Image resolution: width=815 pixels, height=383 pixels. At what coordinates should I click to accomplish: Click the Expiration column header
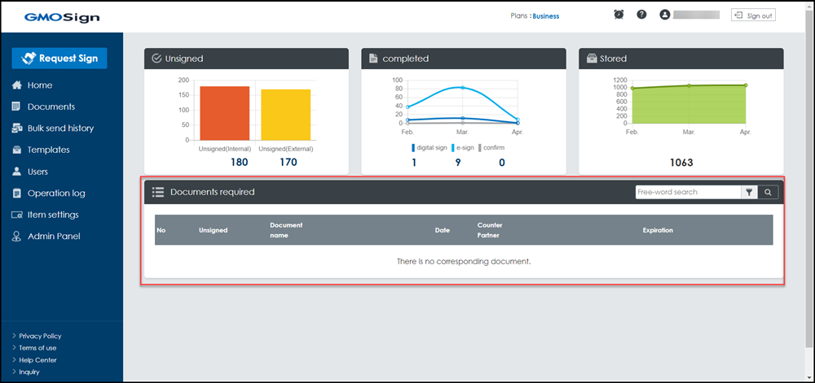(x=658, y=230)
